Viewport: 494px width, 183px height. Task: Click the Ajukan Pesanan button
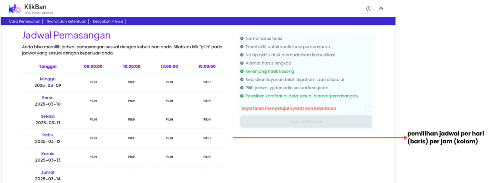[306, 122]
